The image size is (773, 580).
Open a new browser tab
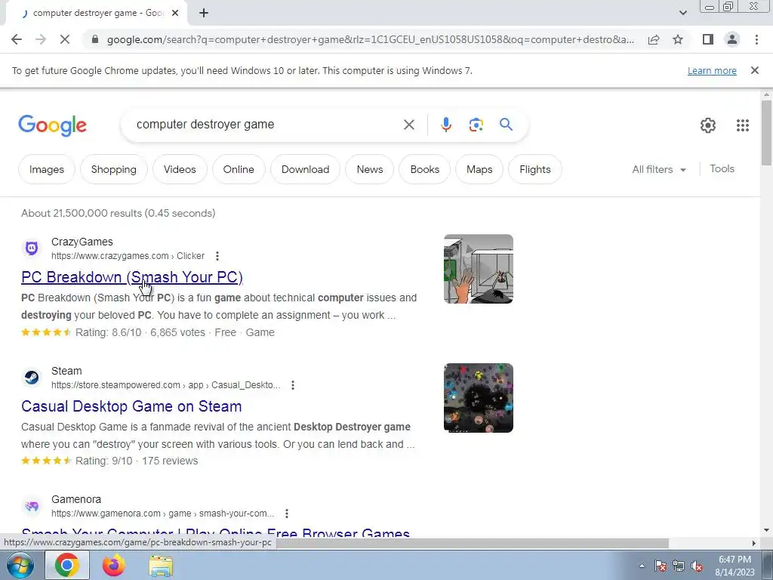pos(204,13)
